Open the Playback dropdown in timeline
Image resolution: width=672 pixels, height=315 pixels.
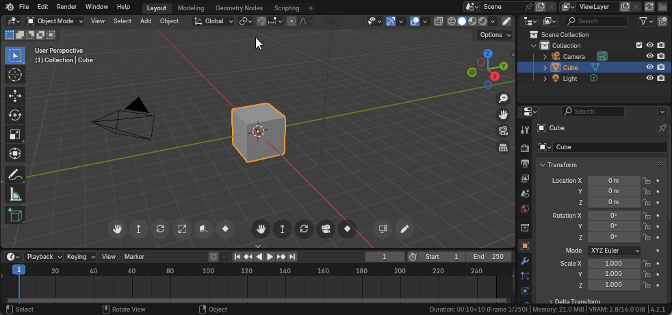coord(43,256)
